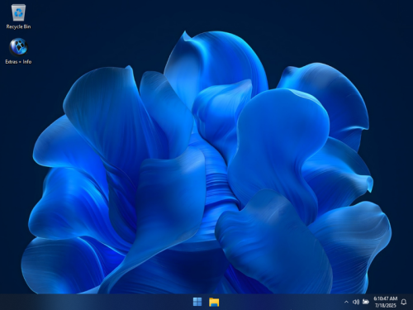Select the Extras + Info desktop icon
Viewport: 413px width, 310px height.
click(18, 51)
